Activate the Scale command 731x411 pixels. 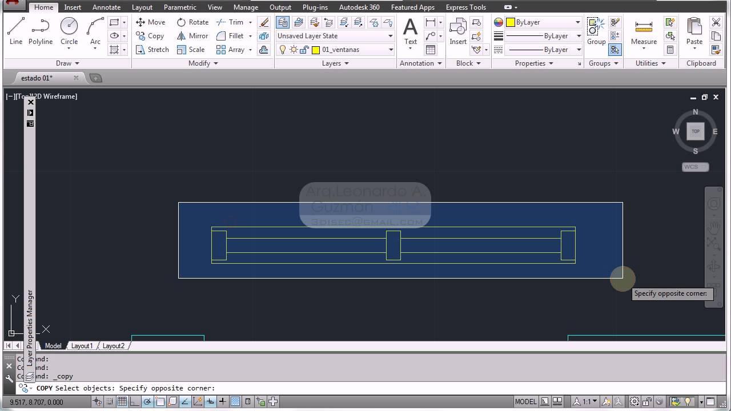191,50
